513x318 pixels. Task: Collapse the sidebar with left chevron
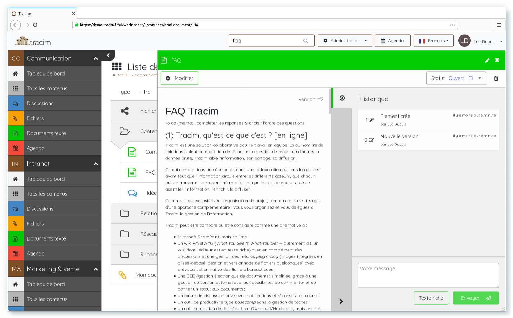[x=108, y=55]
